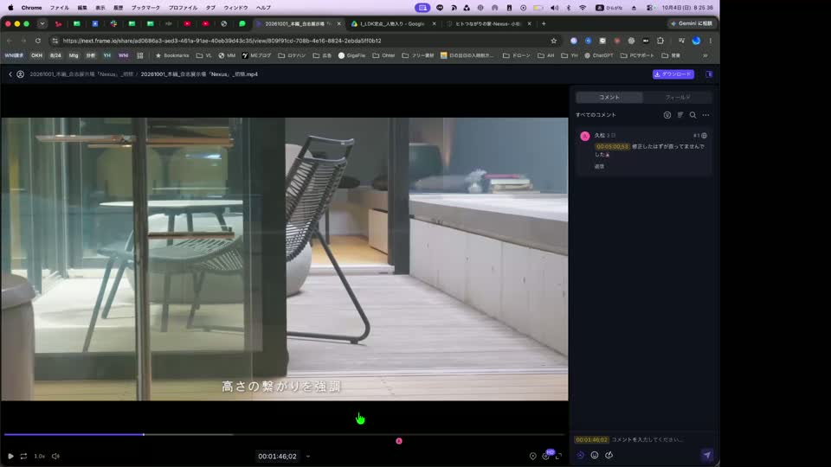The height and width of the screenshot is (467, 831).
Task: Go back to the previous browser page
Action: 10,41
